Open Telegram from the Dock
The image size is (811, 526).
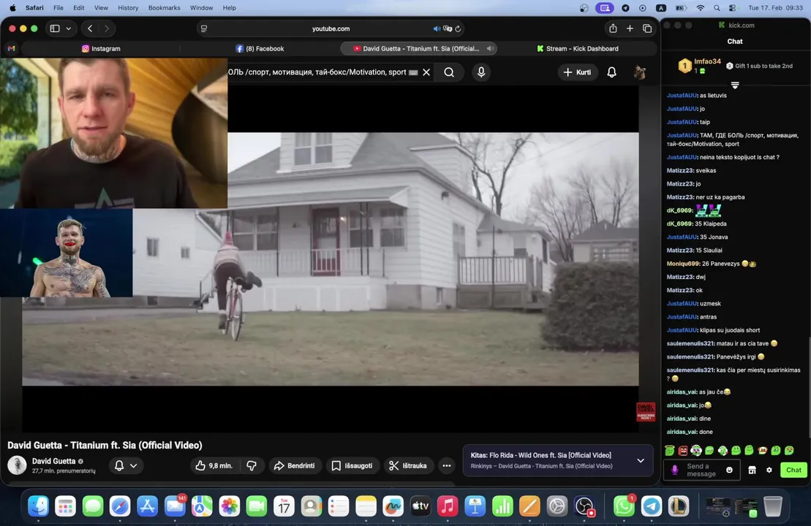[x=651, y=506]
